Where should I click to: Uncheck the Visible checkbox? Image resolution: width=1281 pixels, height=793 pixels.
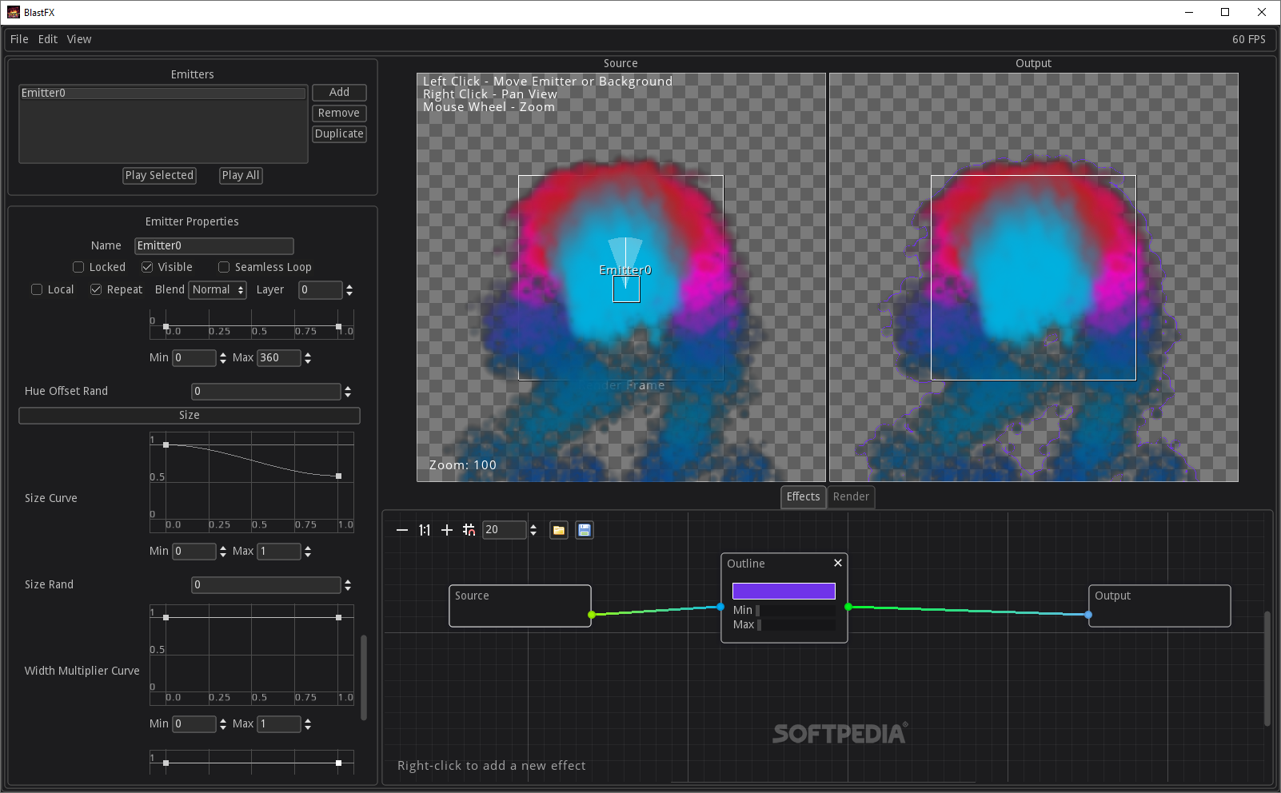click(147, 267)
